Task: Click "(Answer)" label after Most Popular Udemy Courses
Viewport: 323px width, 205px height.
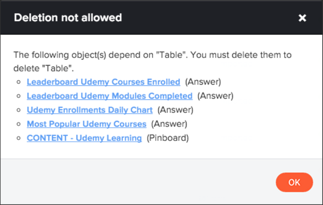Action: (169, 124)
